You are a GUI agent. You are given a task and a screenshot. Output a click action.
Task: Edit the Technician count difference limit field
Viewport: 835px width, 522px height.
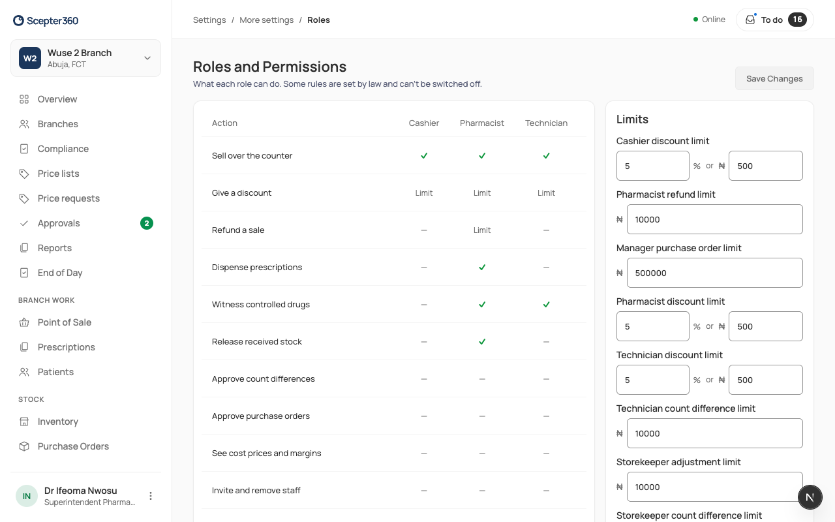pyautogui.click(x=715, y=433)
